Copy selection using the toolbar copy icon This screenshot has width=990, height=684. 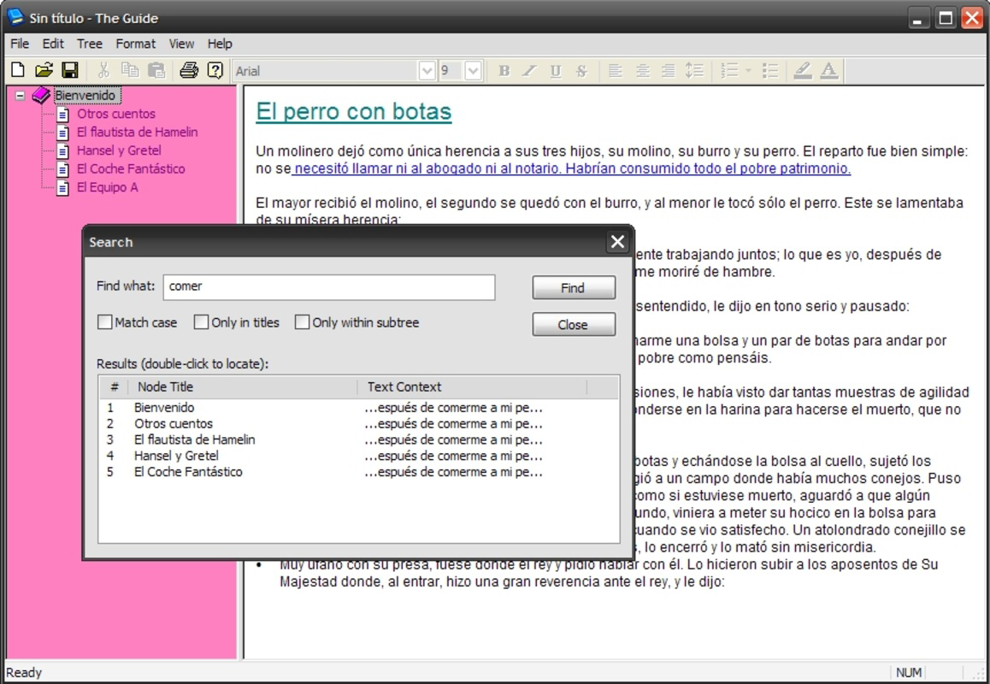(130, 70)
